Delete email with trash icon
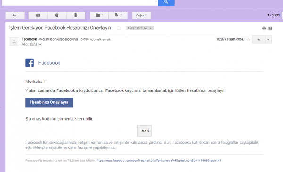The height and width of the screenshot is (172, 283). click(x=75, y=16)
